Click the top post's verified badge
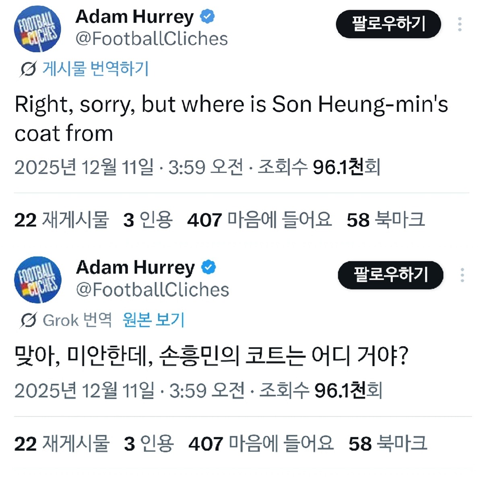The height and width of the screenshot is (483, 483). pyautogui.click(x=207, y=17)
